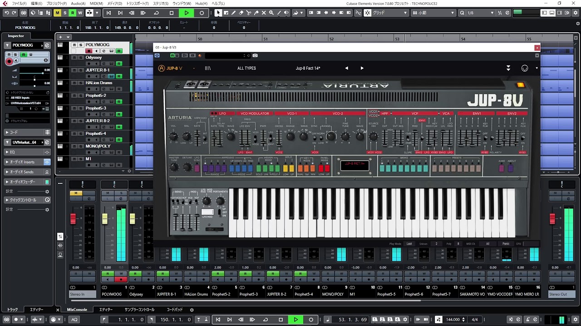Start playback from the top transport
The height and width of the screenshot is (326, 581).
coord(187,13)
